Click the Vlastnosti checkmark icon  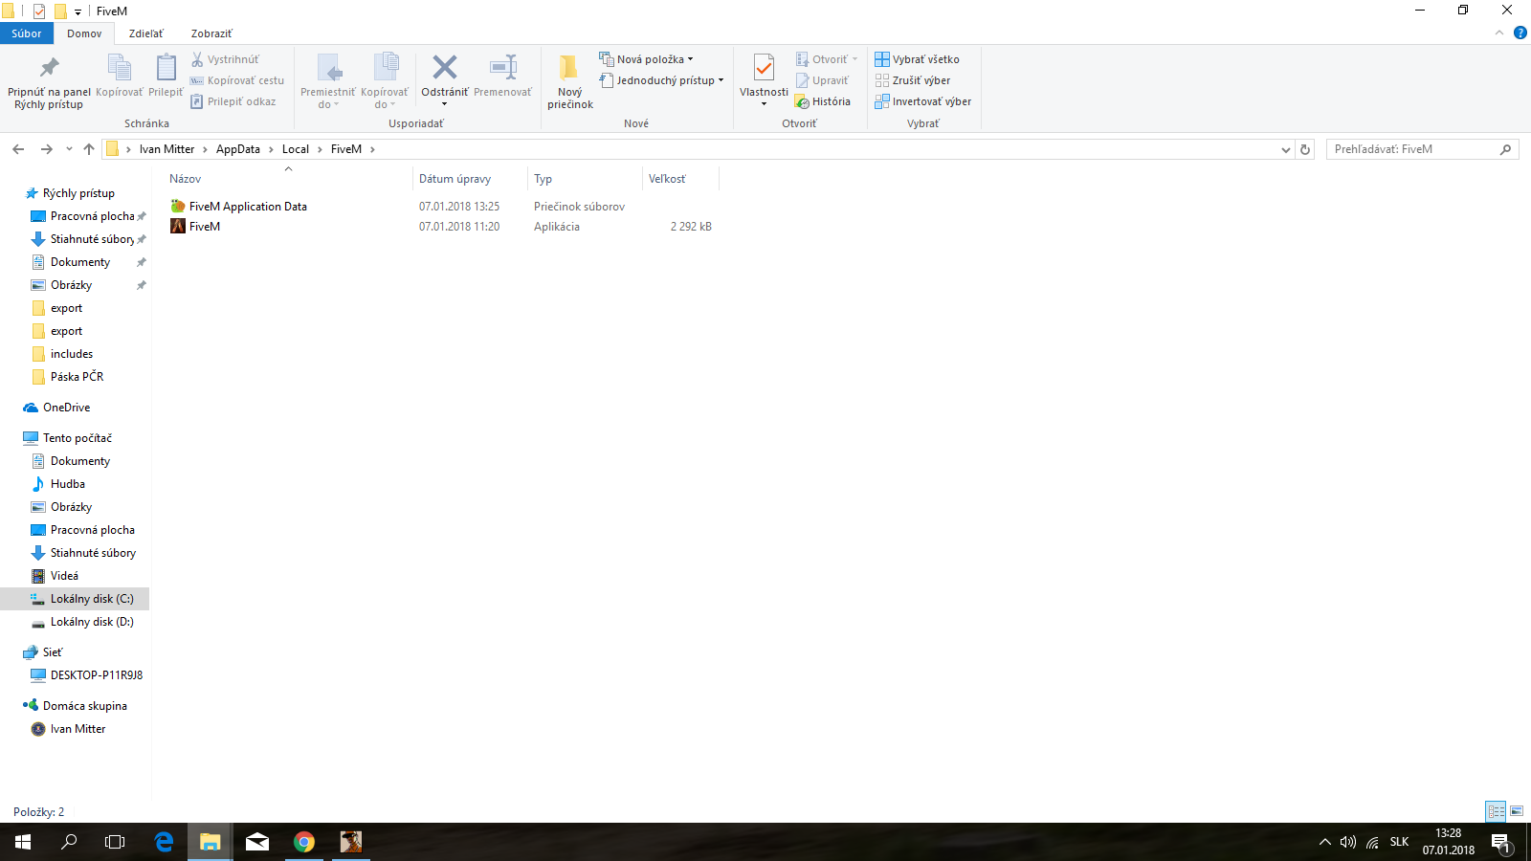[764, 67]
